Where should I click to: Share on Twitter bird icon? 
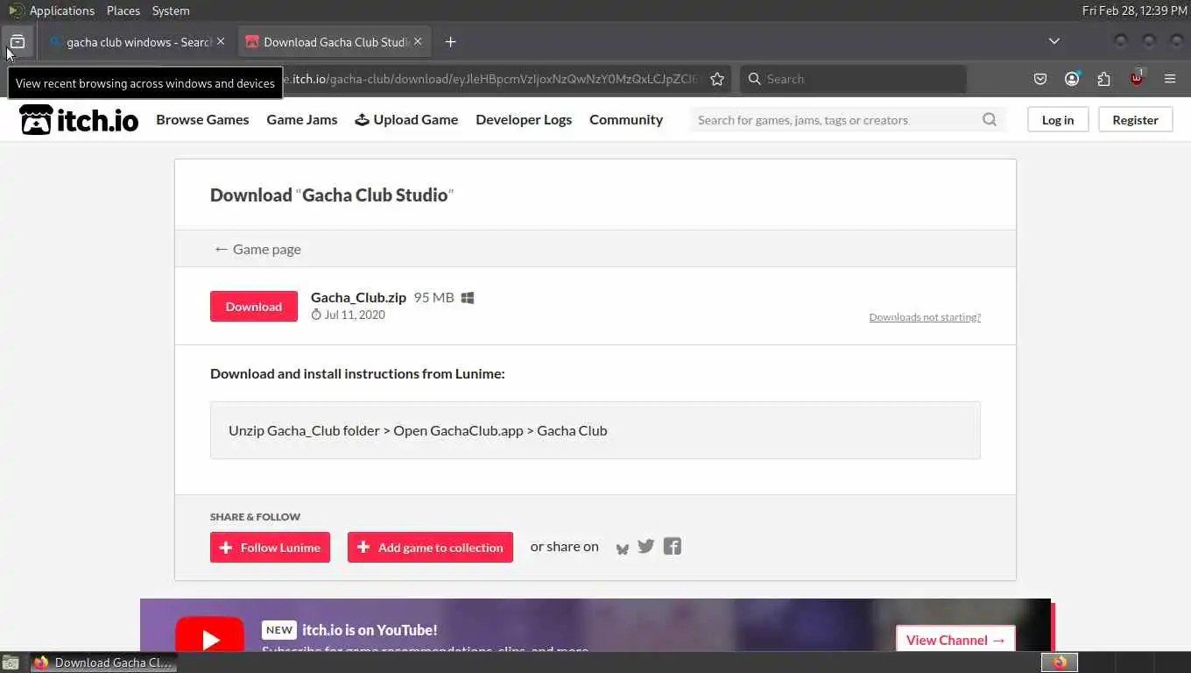pos(646,546)
